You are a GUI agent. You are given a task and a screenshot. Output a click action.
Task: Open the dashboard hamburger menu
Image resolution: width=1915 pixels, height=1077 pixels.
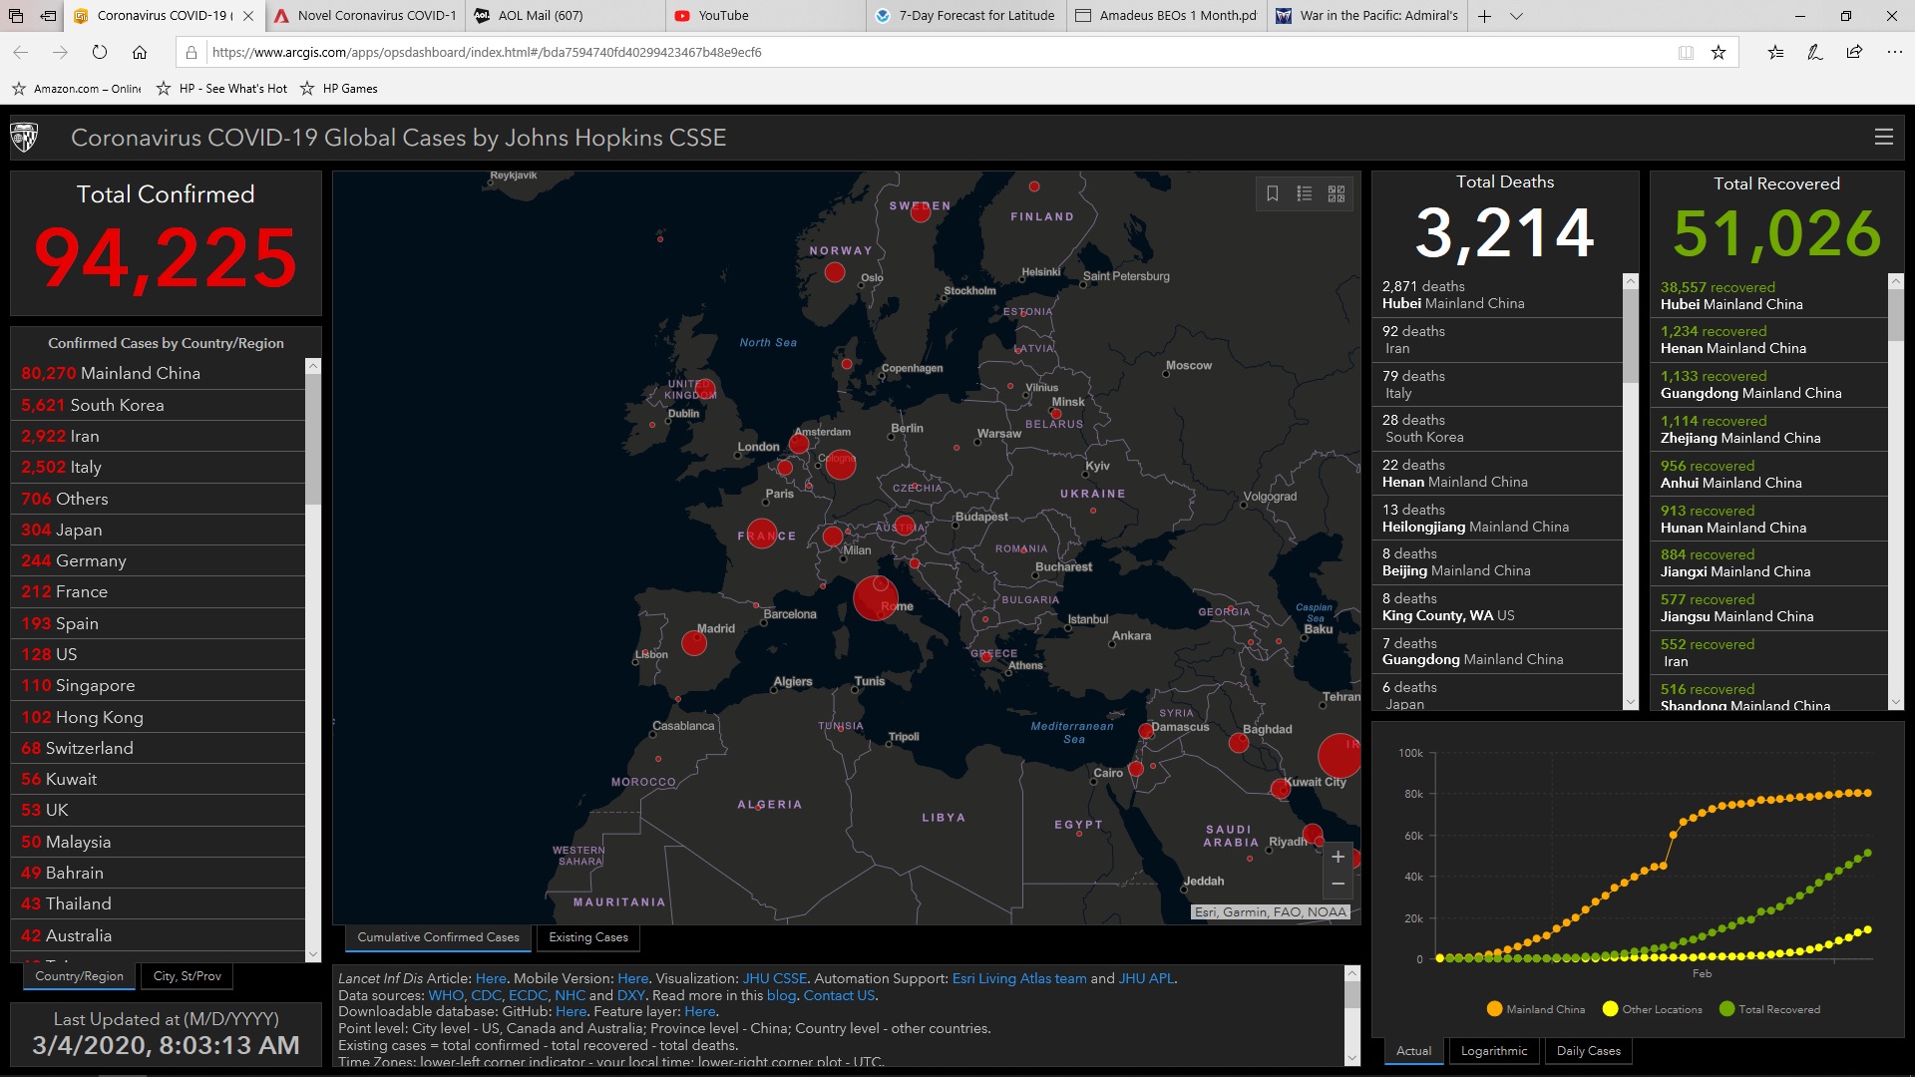point(1884,138)
